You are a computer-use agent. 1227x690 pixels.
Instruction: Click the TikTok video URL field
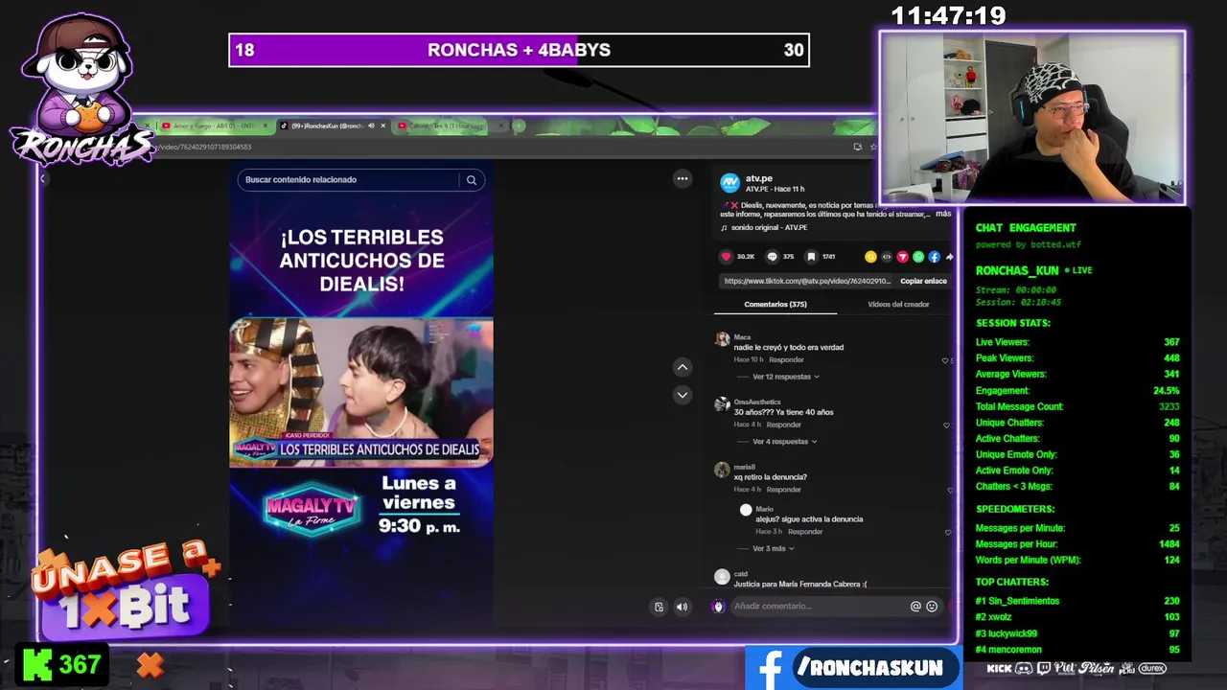(x=807, y=281)
